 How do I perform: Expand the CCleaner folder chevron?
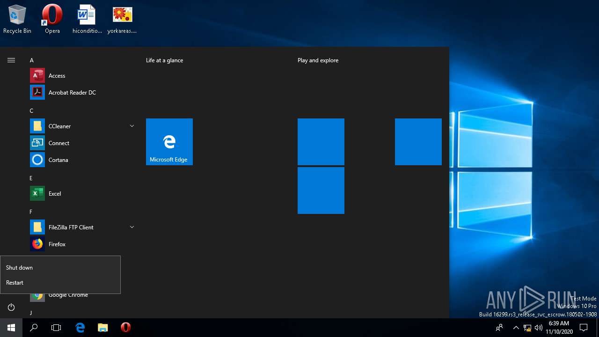coord(132,126)
